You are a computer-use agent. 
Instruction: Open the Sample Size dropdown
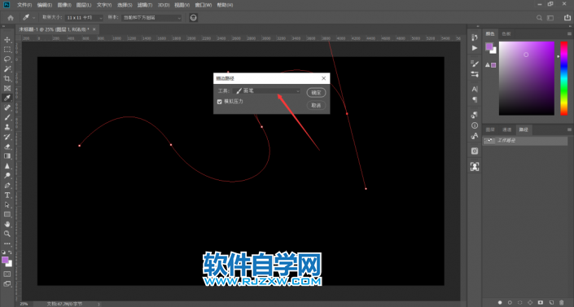(x=84, y=18)
